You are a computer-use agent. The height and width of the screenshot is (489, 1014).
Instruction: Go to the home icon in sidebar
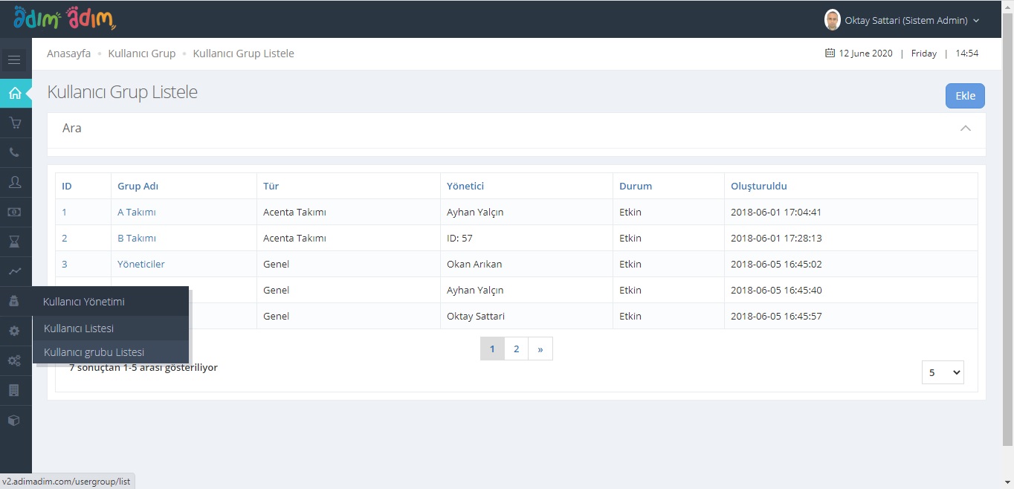[x=15, y=94]
